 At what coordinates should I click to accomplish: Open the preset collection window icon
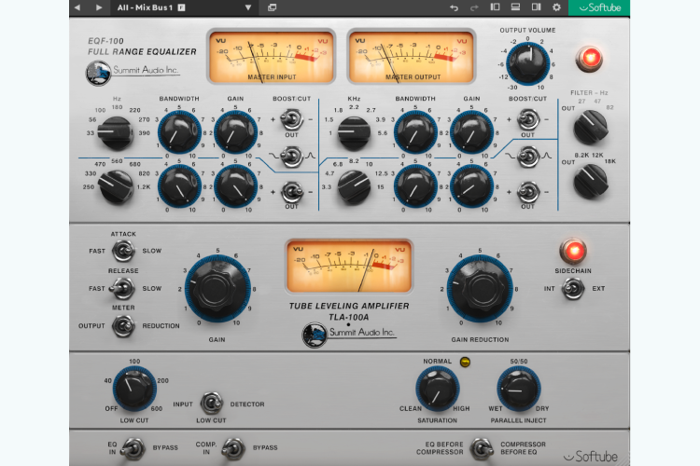click(272, 7)
